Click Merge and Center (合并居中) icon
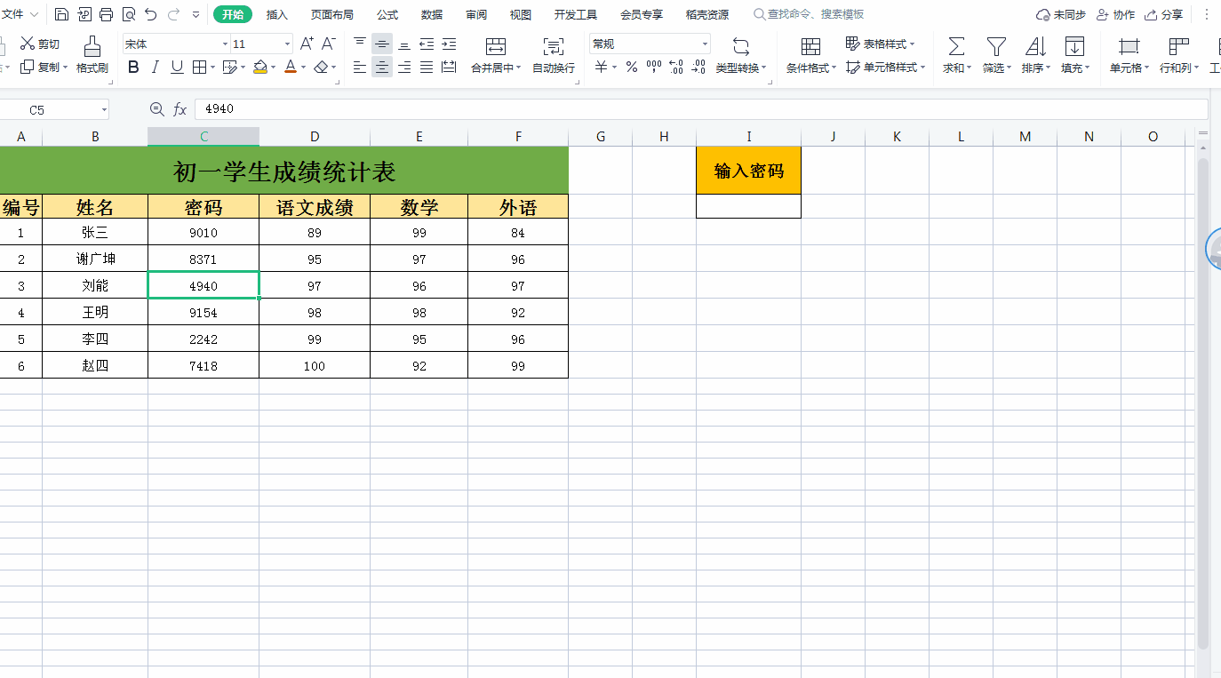The width and height of the screenshot is (1221, 678). click(x=496, y=46)
